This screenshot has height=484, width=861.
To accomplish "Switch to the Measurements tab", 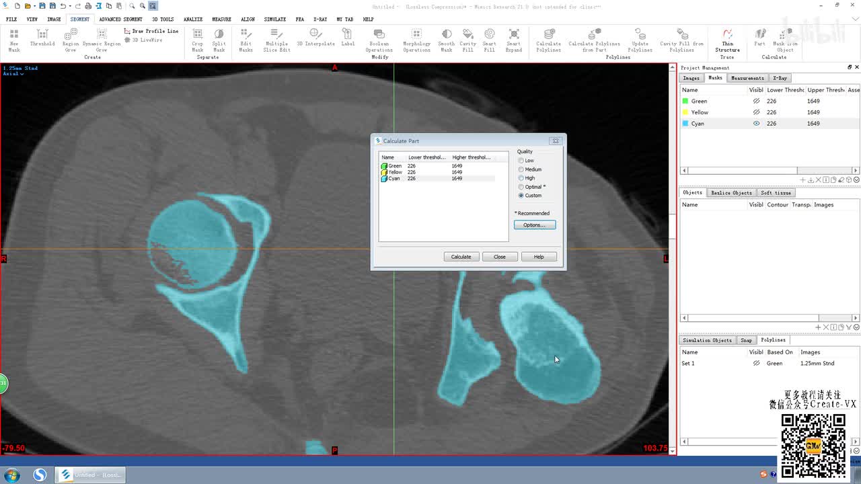I will [747, 78].
